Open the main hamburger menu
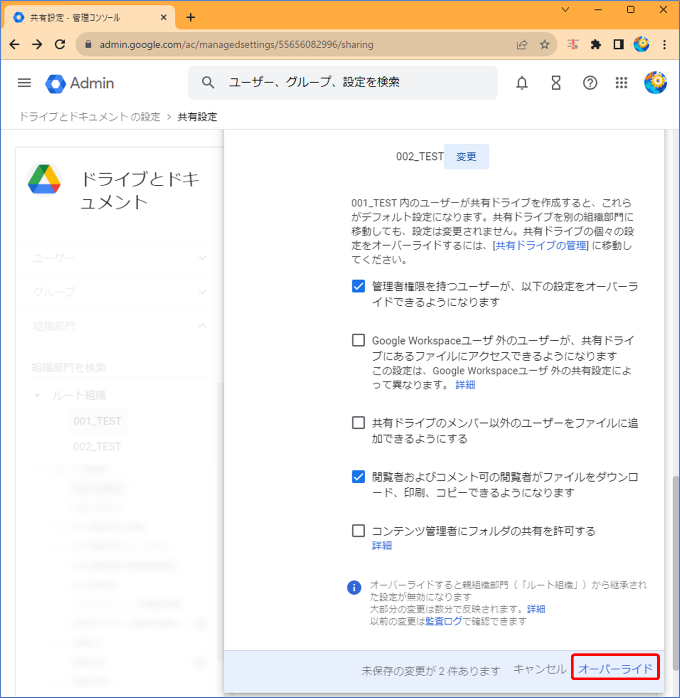This screenshot has width=680, height=698. pos(25,83)
